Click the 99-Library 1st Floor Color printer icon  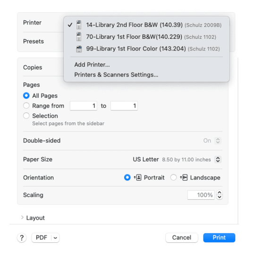tap(79, 49)
